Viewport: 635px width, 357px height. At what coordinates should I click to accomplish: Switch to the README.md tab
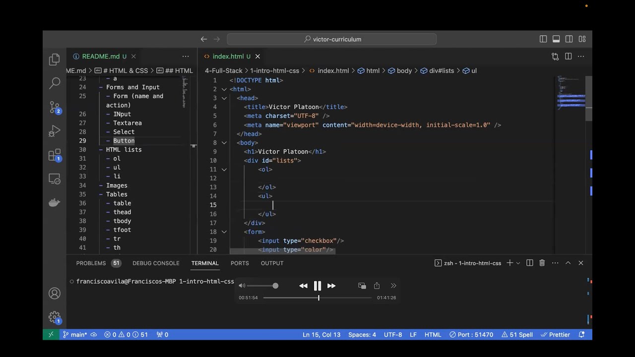[x=100, y=57]
